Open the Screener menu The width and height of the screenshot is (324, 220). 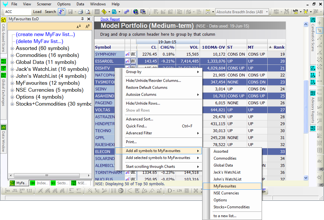(x=44, y=4)
